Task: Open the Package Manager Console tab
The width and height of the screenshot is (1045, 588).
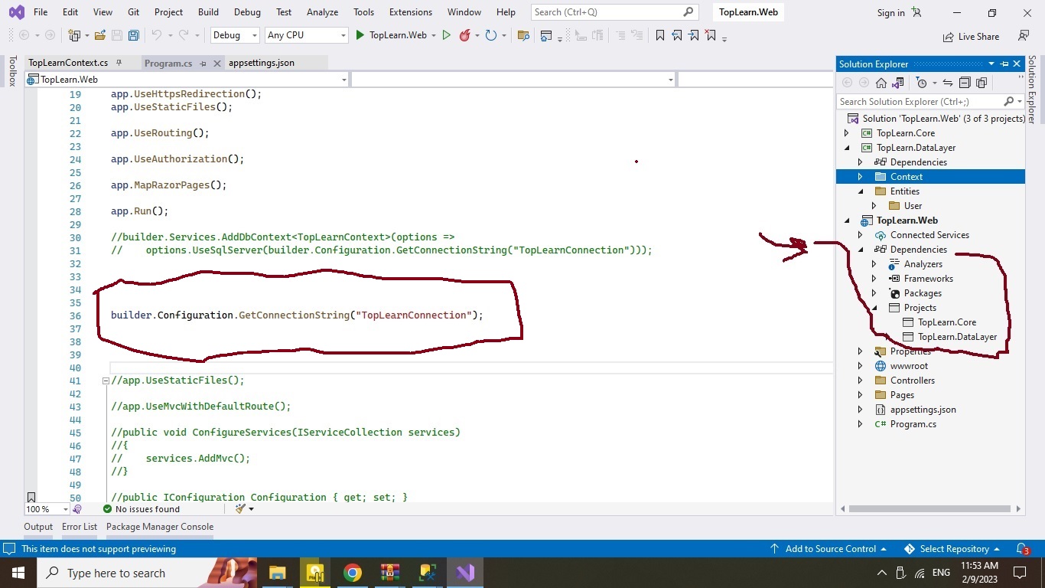Action: [x=160, y=527]
